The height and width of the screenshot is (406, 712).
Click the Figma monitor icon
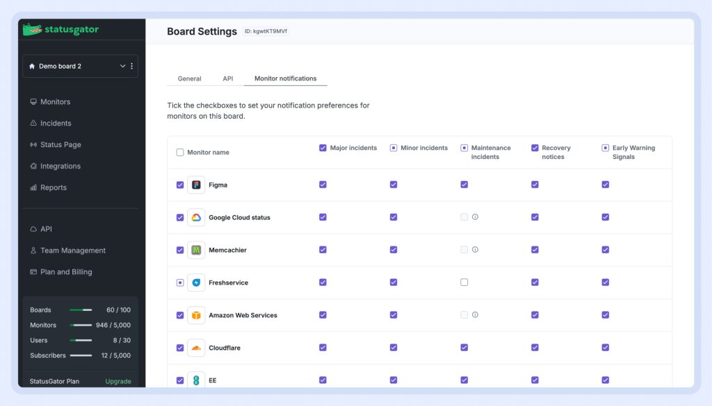pyautogui.click(x=196, y=185)
